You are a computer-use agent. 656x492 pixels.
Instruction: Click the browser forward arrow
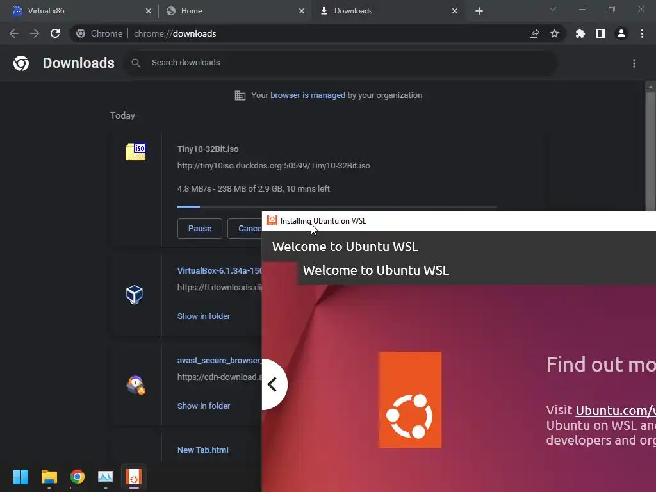click(35, 33)
